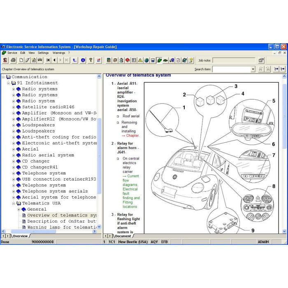
Task: Click the small green car icon
Action: [x=165, y=60]
